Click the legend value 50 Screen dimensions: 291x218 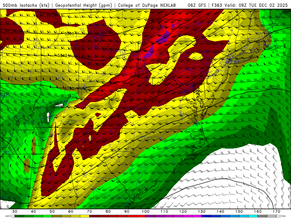pyautogui.click(x=52, y=211)
